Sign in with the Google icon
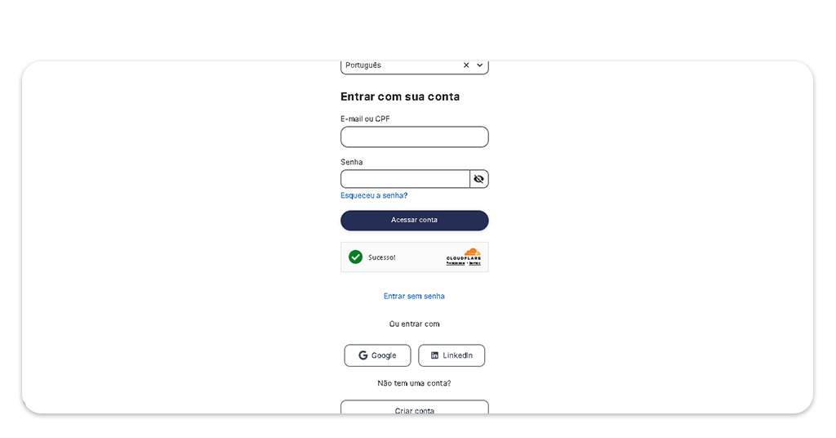The width and height of the screenshot is (836, 438). tap(363, 355)
